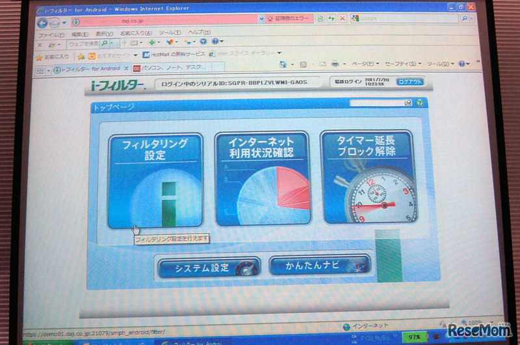The width and height of the screenshot is (520, 345).
Task: Open the お気に入り(A) menu
Action: tap(136, 33)
